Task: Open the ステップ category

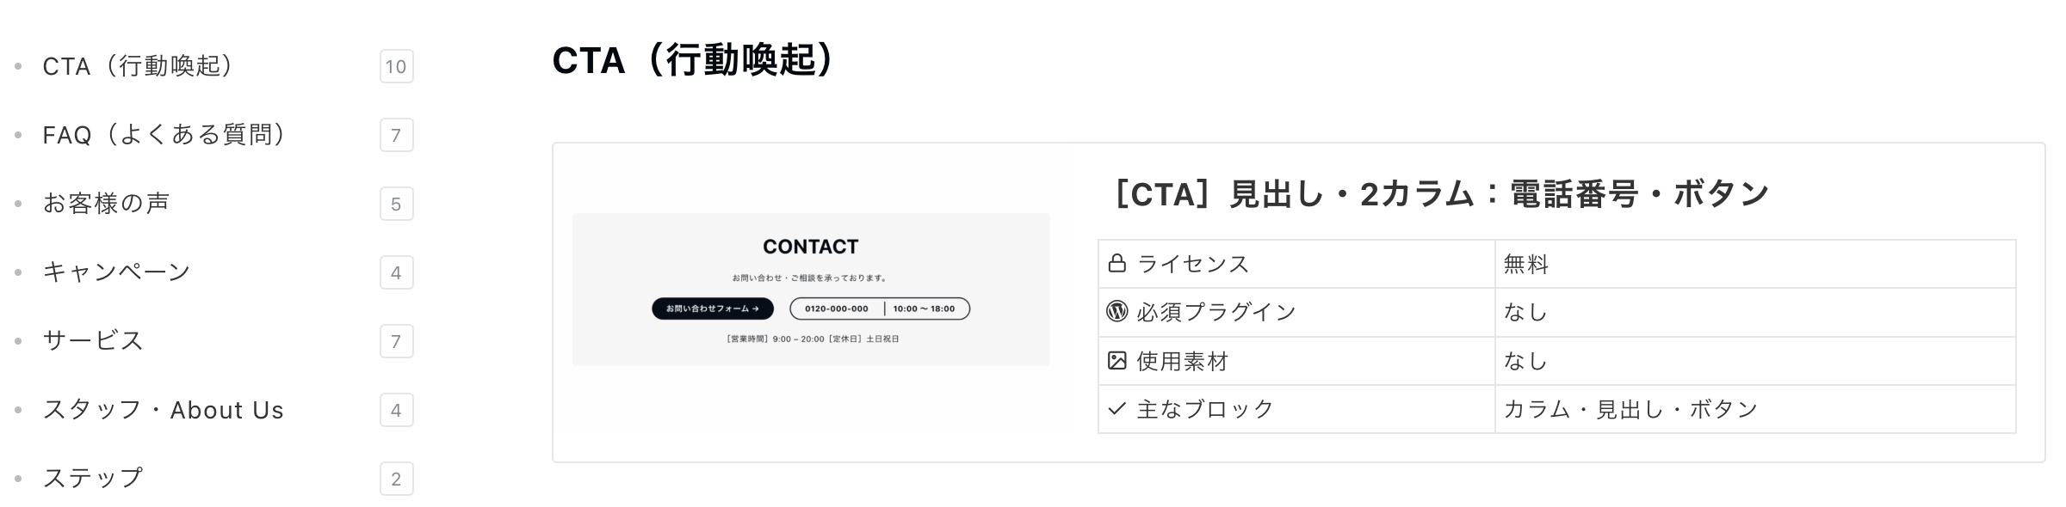Action: coord(93,479)
